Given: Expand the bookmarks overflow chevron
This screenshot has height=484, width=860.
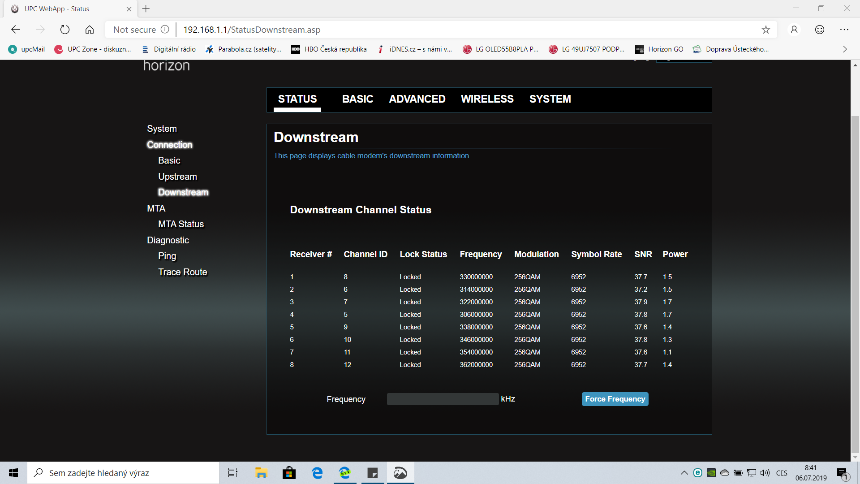Looking at the screenshot, I should (x=845, y=49).
